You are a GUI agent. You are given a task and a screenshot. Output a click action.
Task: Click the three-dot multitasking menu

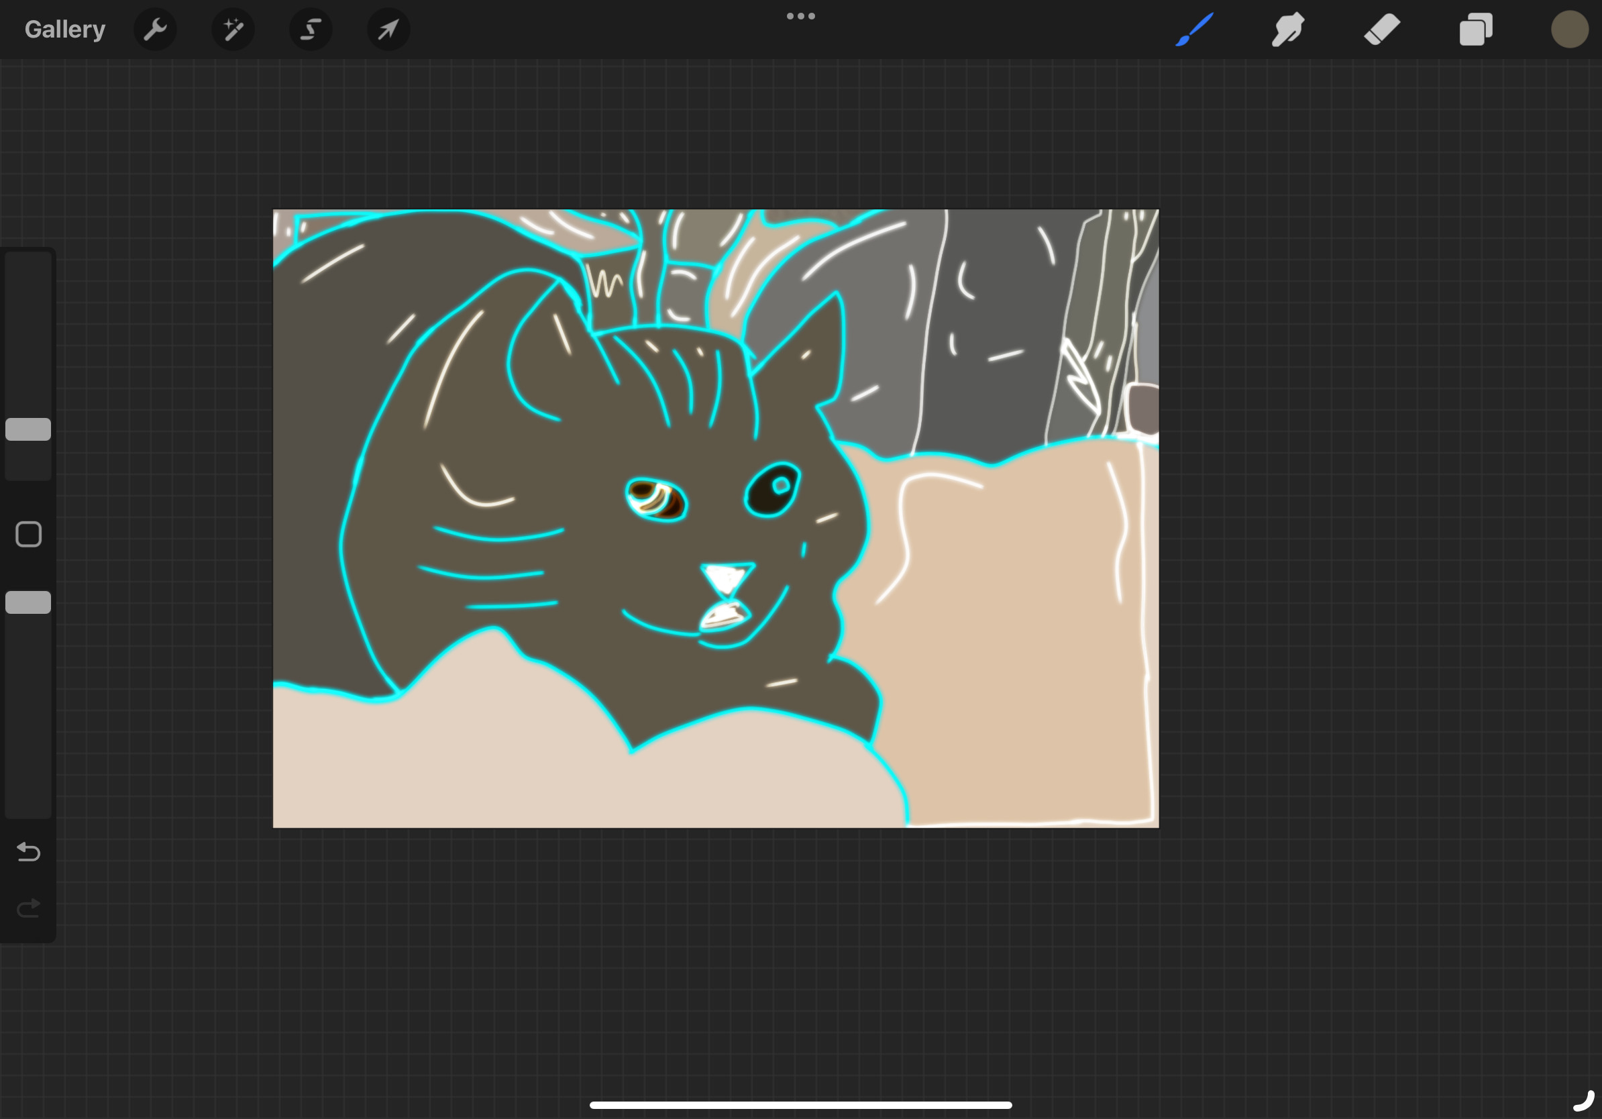800,16
